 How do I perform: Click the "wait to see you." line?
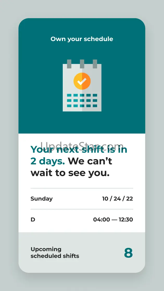click(x=70, y=173)
